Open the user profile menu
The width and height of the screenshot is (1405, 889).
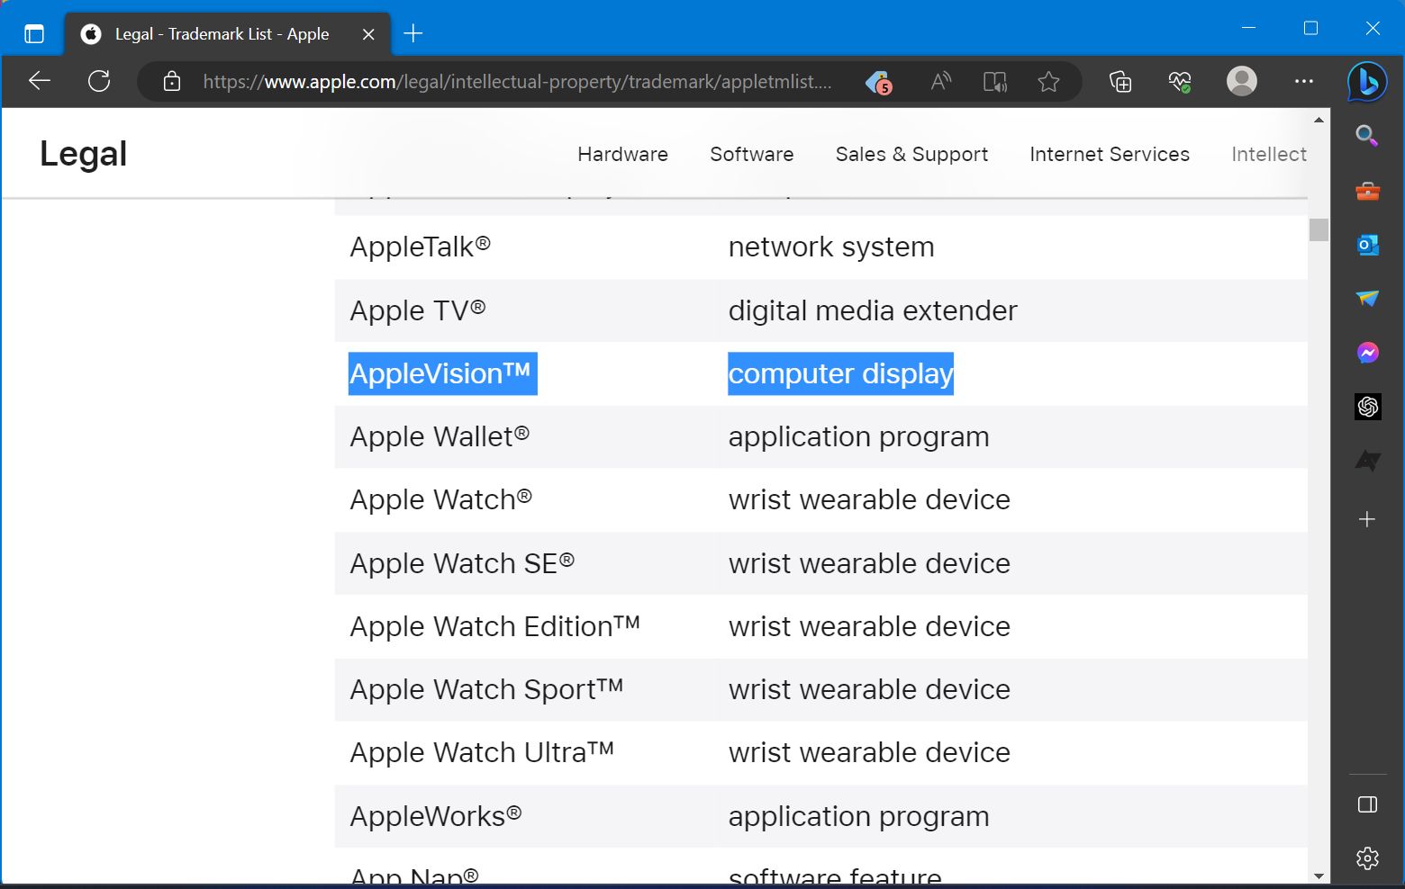[x=1241, y=82]
